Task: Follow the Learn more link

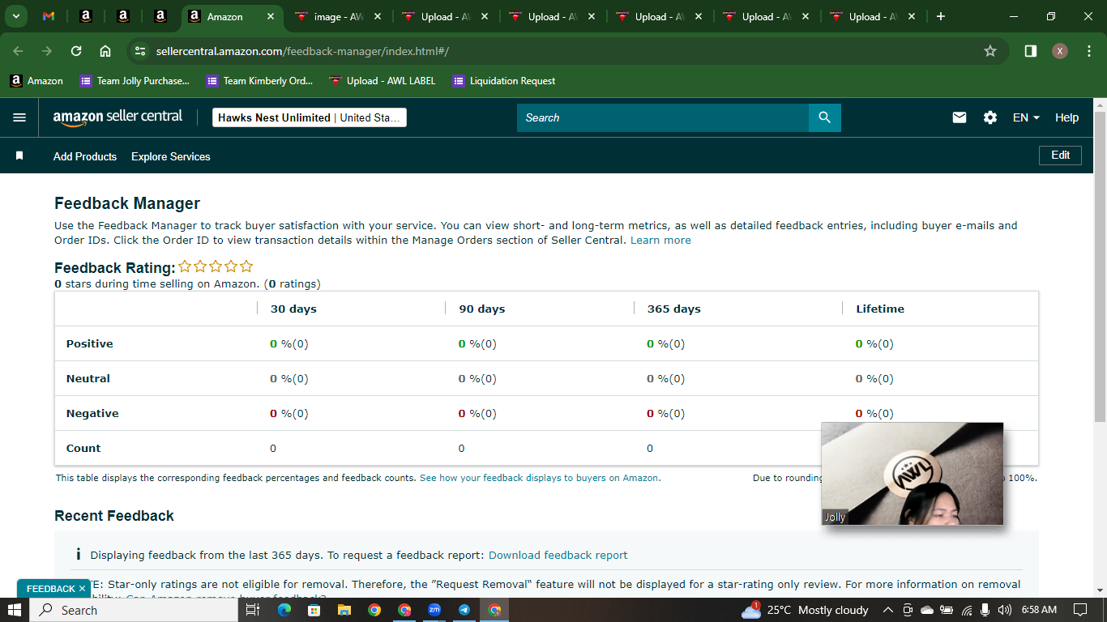Action: [660, 240]
